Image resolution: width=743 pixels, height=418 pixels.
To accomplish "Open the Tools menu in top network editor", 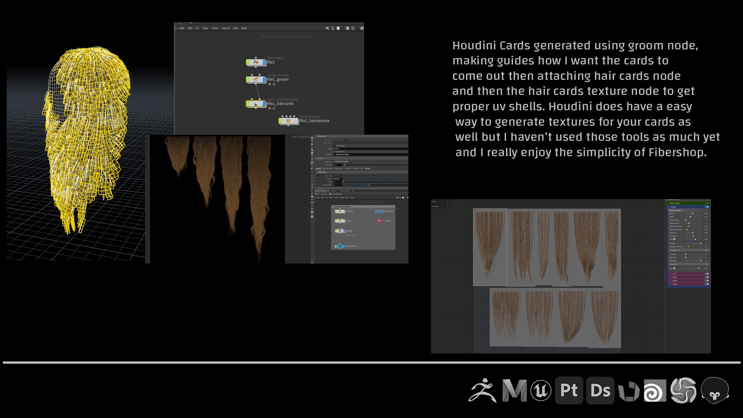I will tap(214, 28).
